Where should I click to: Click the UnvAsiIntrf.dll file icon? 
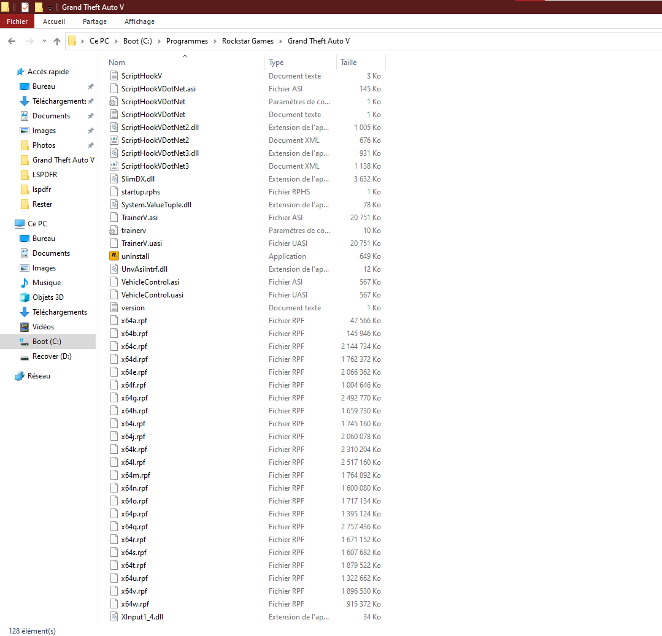click(114, 269)
